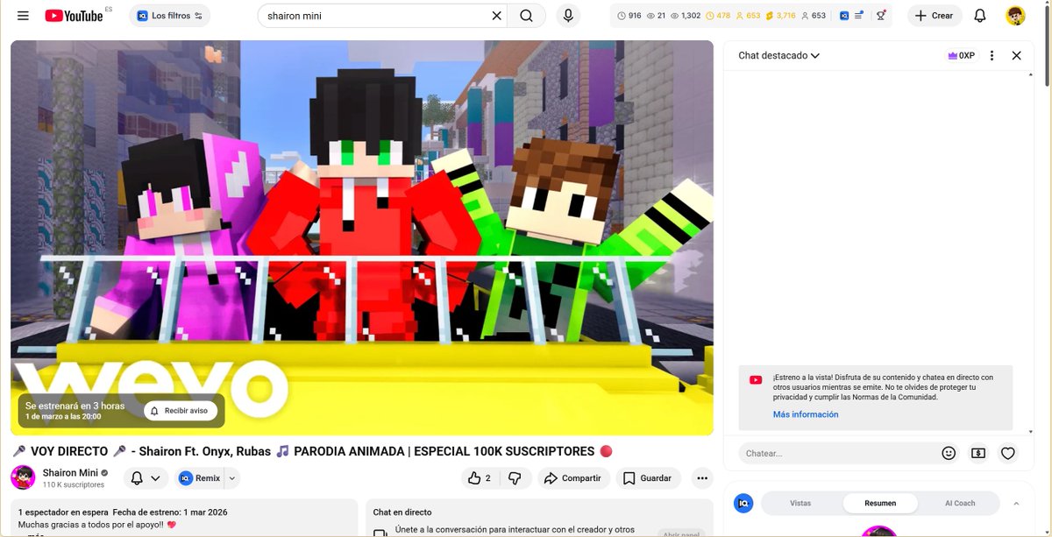Click the grey 653 person stat
The image size is (1052, 537).
pos(814,16)
